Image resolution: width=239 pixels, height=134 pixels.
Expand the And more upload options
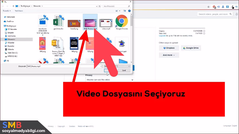tap(169, 55)
